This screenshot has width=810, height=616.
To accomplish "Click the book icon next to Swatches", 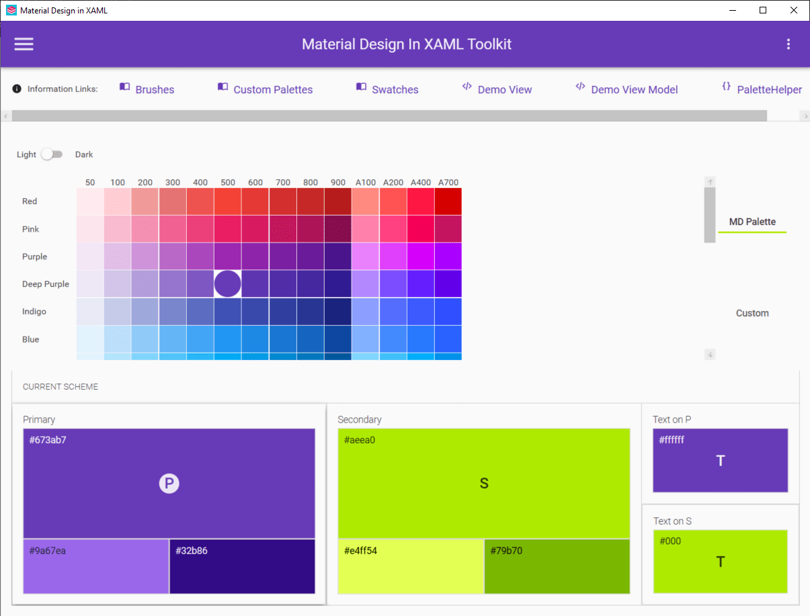I will [x=361, y=87].
